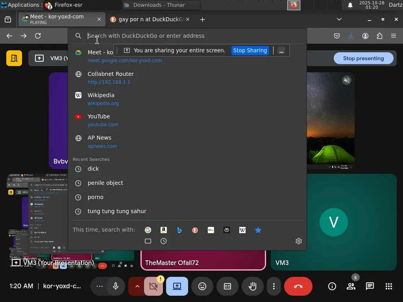Click the Stop Sharing button
This screenshot has height=302, width=403.
click(250, 51)
